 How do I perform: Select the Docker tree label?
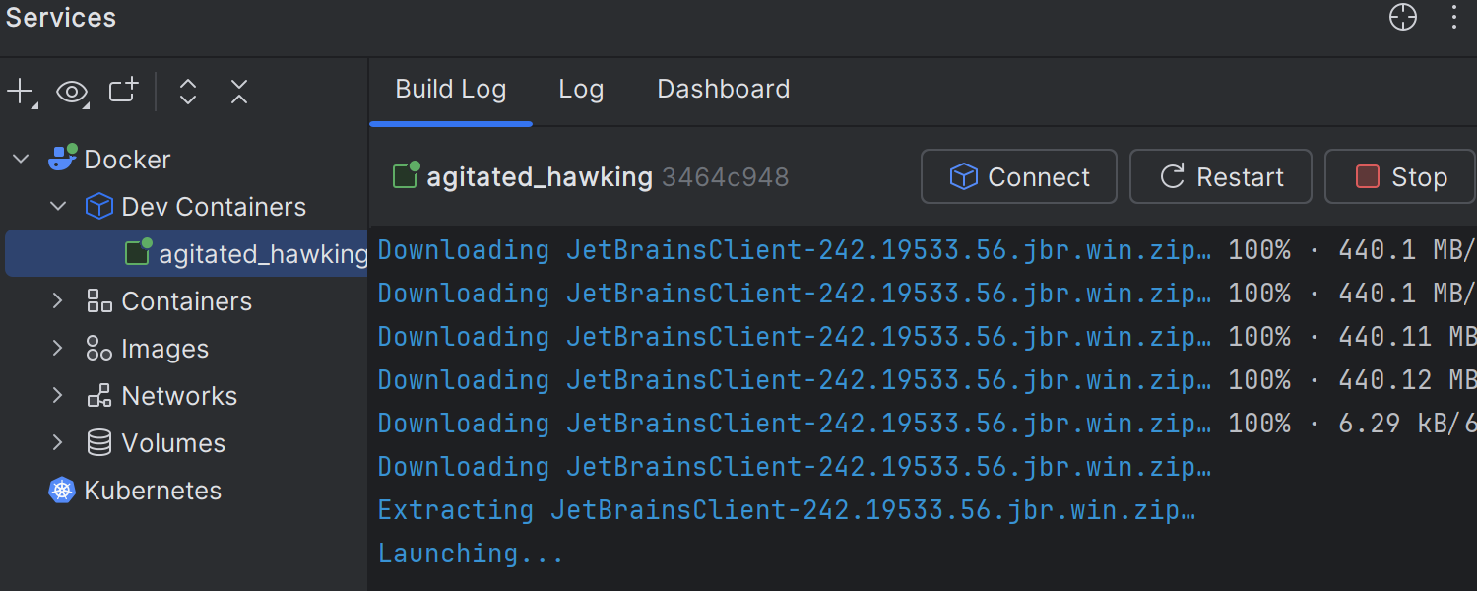(x=127, y=160)
